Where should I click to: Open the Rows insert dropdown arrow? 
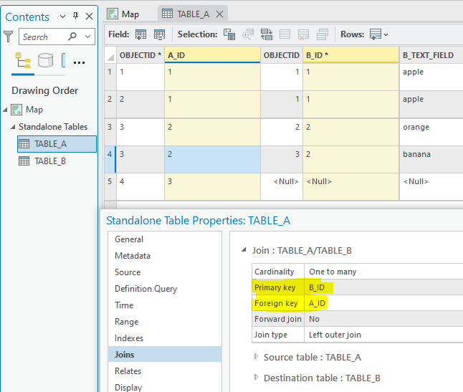click(x=386, y=34)
